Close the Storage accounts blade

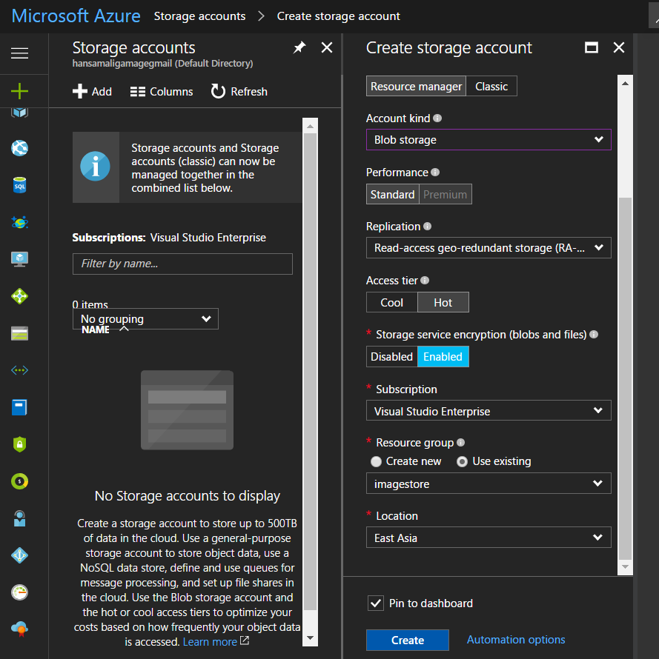327,47
